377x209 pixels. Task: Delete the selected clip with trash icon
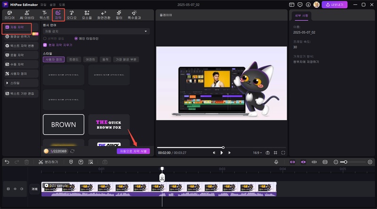(26, 162)
